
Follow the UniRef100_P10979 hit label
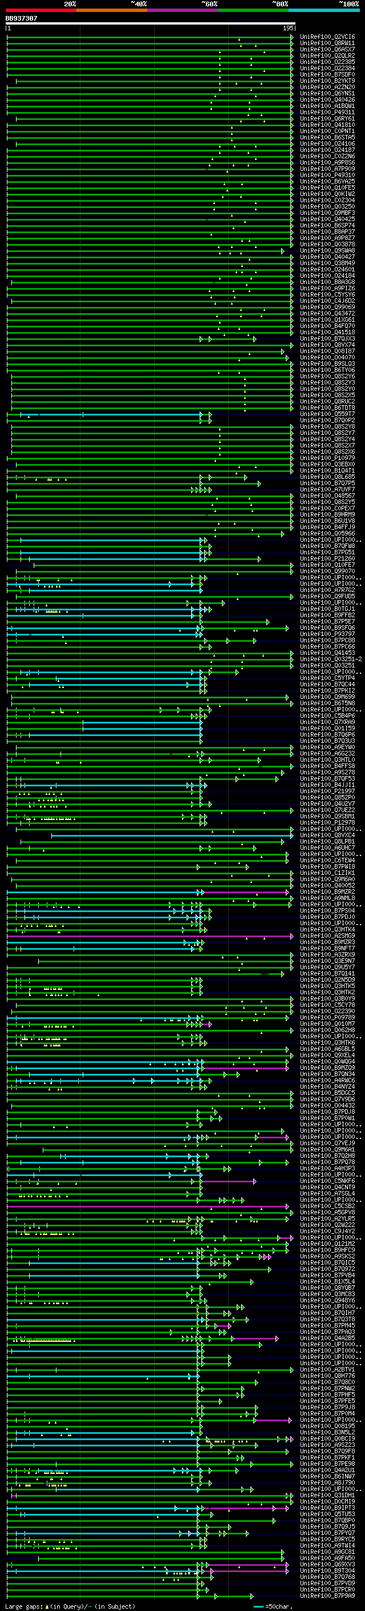point(327,458)
